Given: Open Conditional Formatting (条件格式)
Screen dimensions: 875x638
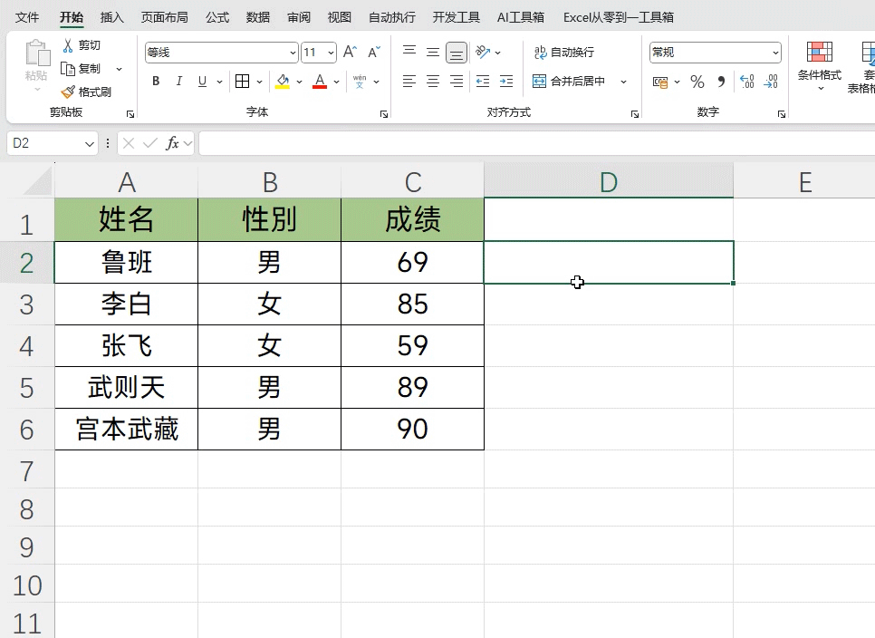Looking at the screenshot, I should pyautogui.click(x=819, y=66).
